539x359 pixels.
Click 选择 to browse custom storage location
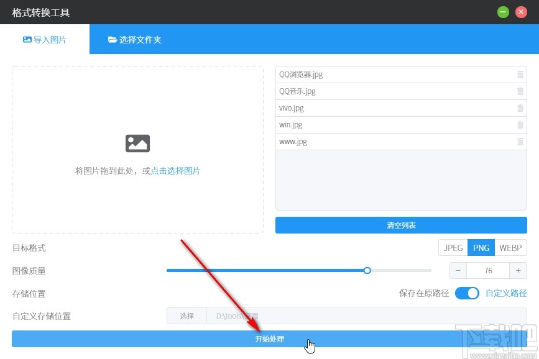coord(186,316)
